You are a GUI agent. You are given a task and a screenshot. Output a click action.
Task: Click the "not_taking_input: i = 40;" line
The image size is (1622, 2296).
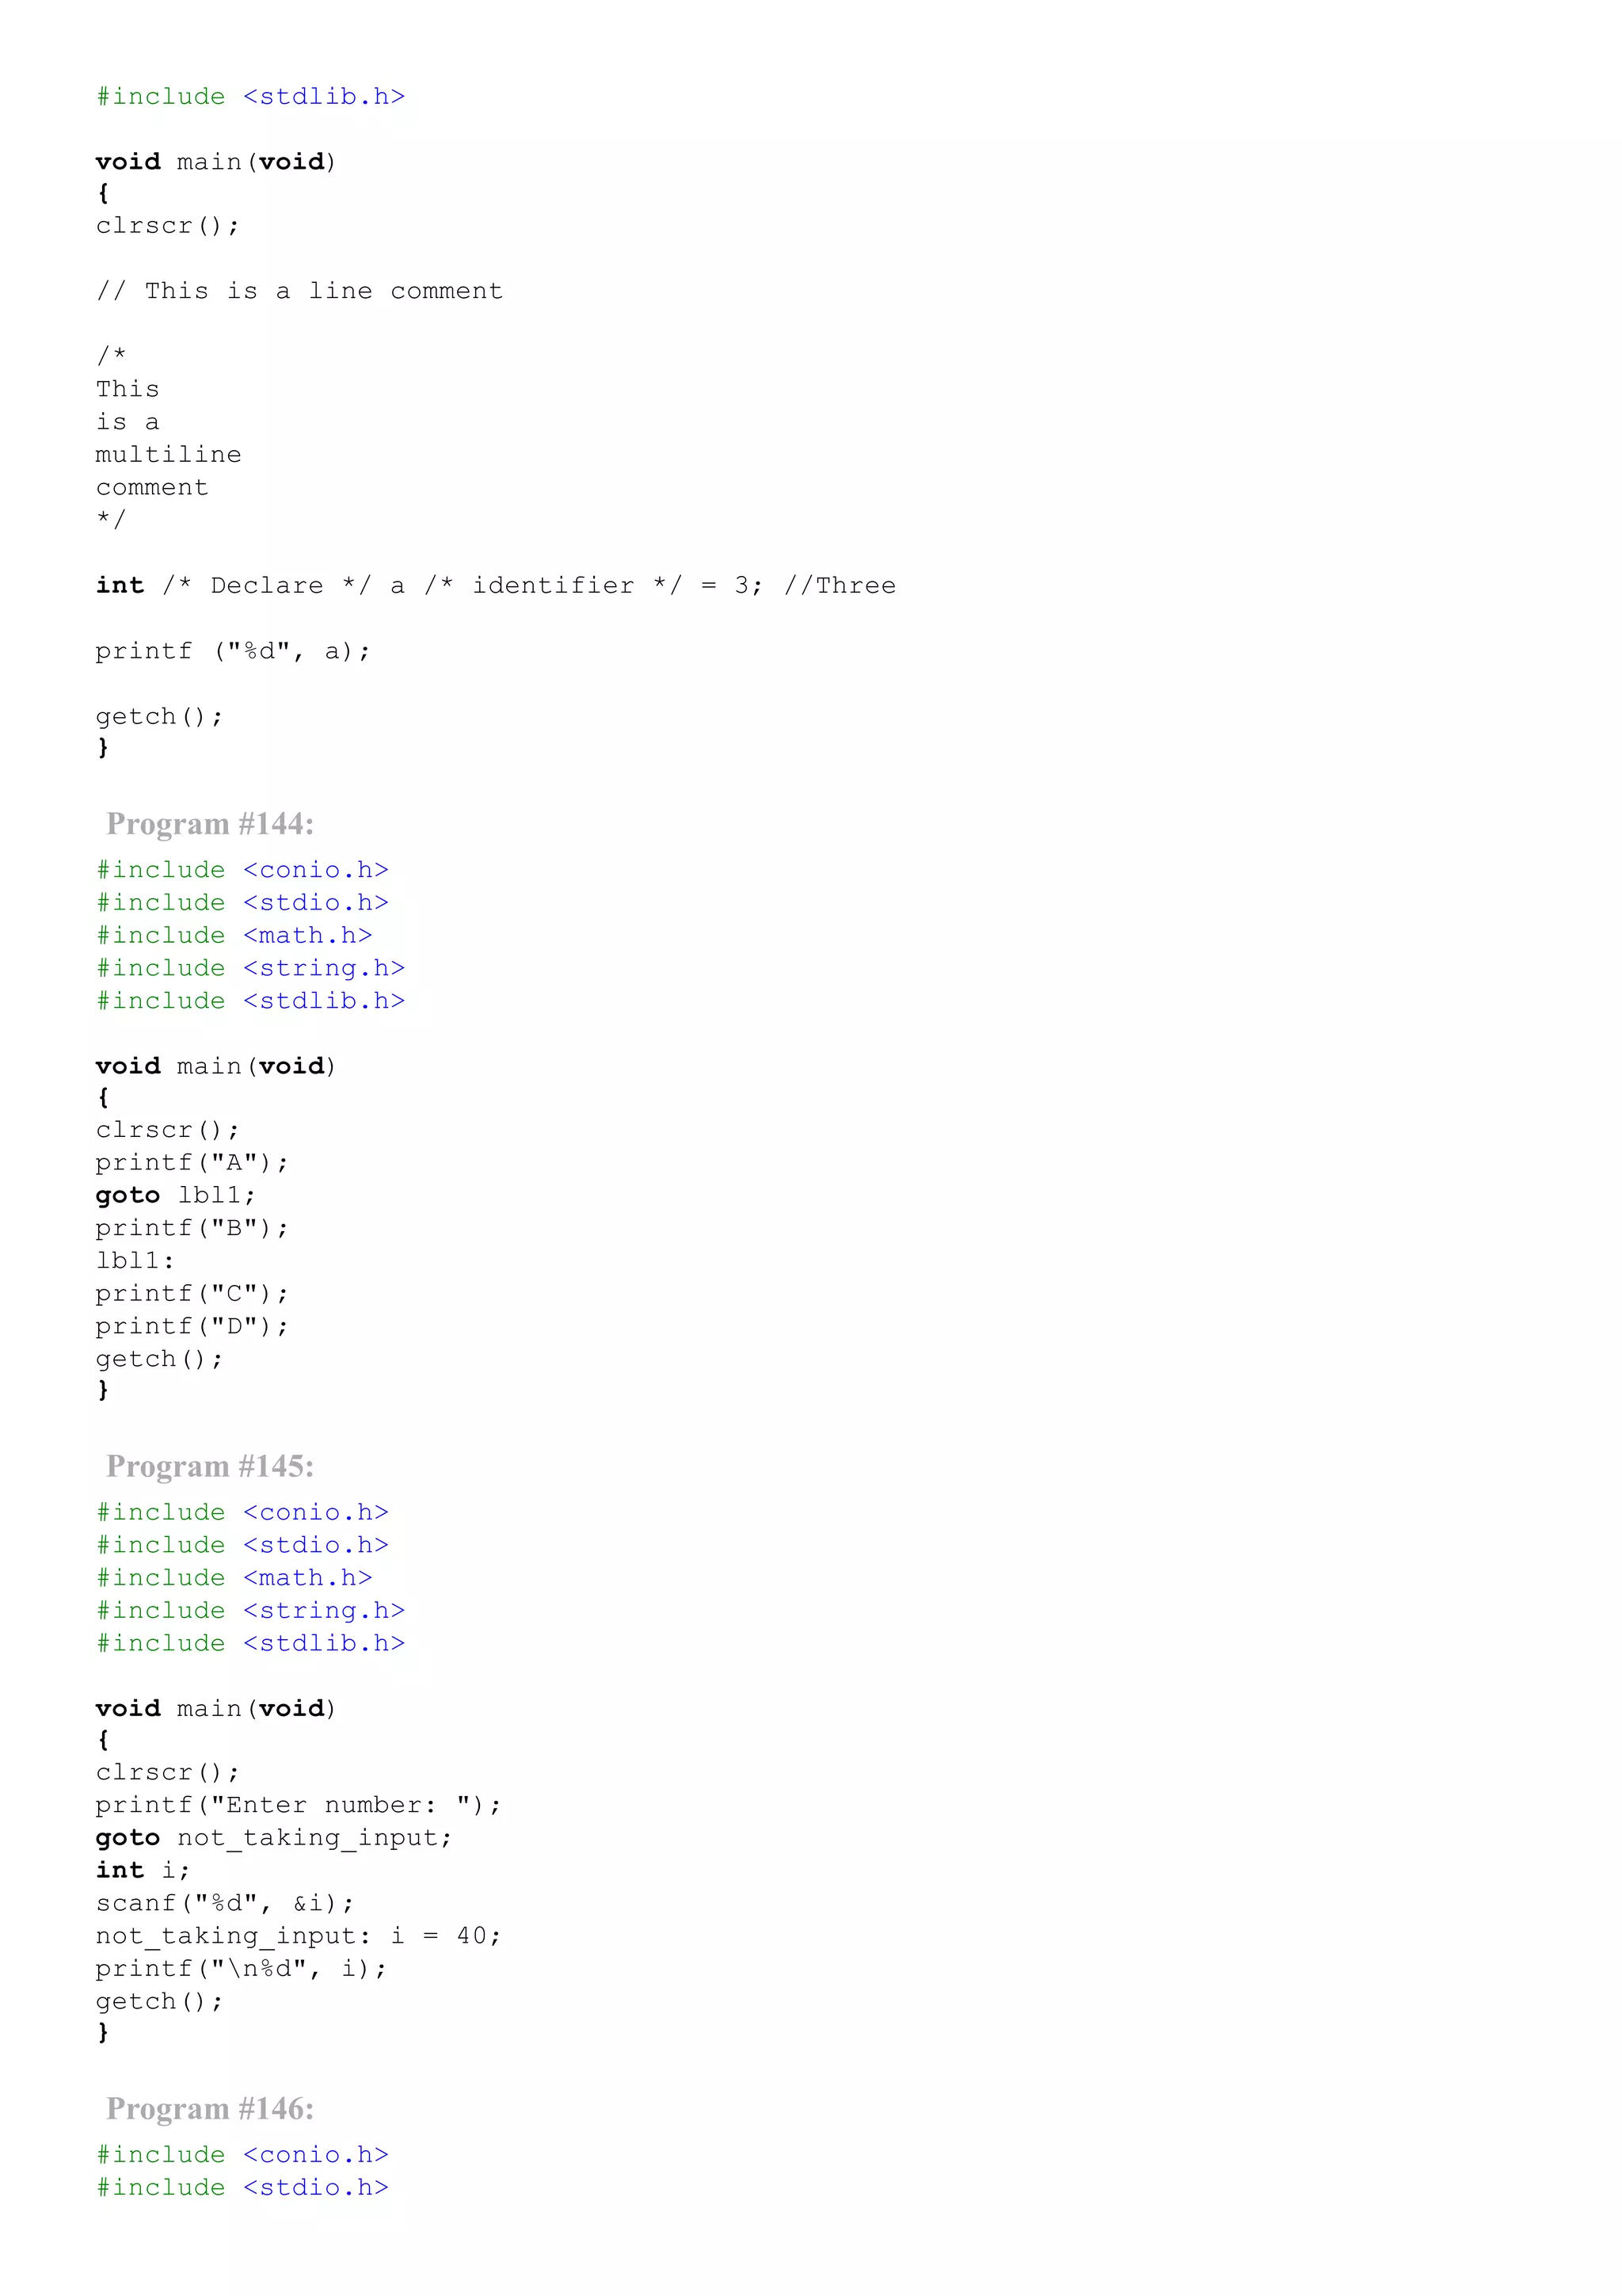(x=299, y=1936)
